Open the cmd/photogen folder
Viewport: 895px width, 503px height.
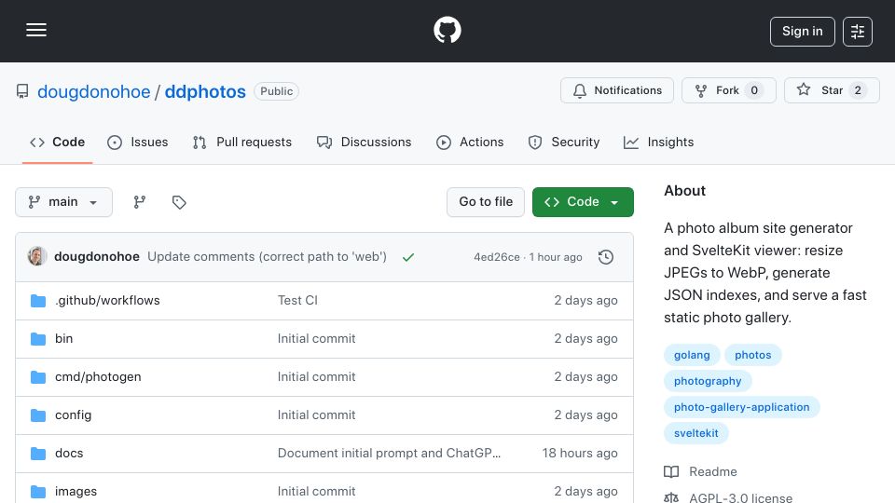tap(98, 377)
